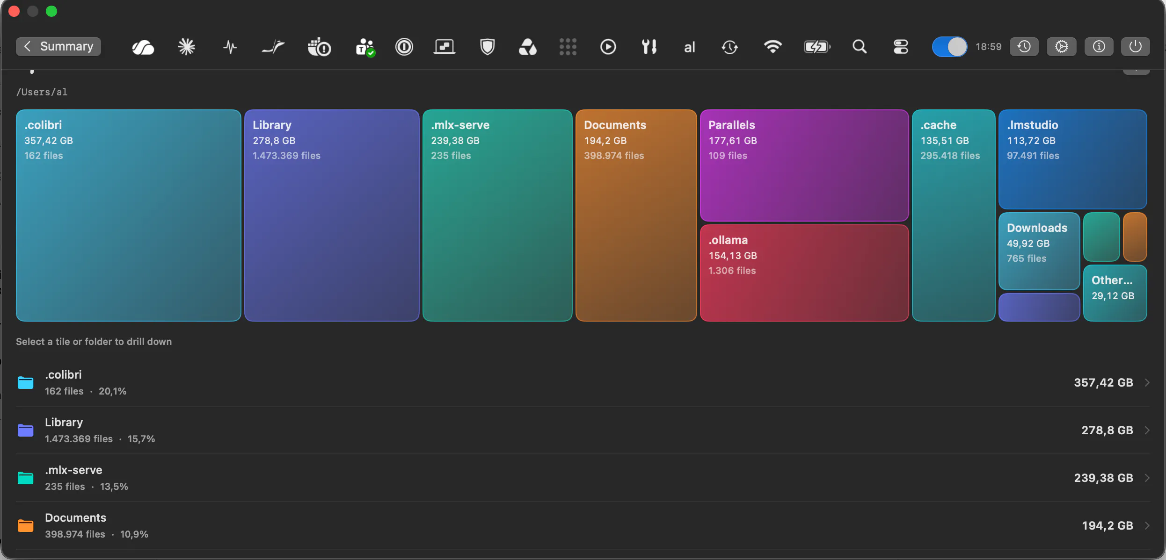This screenshot has width=1166, height=560.
Task: Select the .lmstudio treemap tile
Action: pyautogui.click(x=1072, y=159)
